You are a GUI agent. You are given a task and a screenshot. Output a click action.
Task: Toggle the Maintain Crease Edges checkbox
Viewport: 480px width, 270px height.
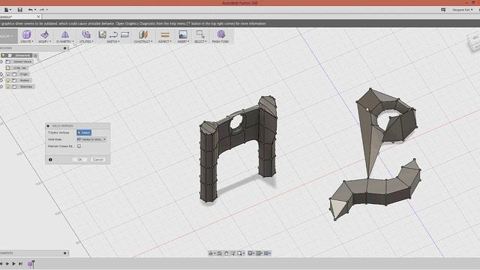[x=79, y=146]
